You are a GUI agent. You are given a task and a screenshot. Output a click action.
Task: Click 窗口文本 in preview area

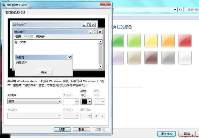(21, 42)
